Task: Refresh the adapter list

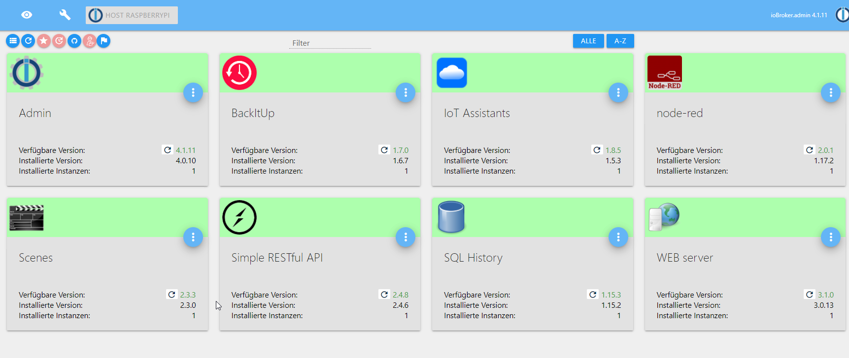Action: point(28,41)
